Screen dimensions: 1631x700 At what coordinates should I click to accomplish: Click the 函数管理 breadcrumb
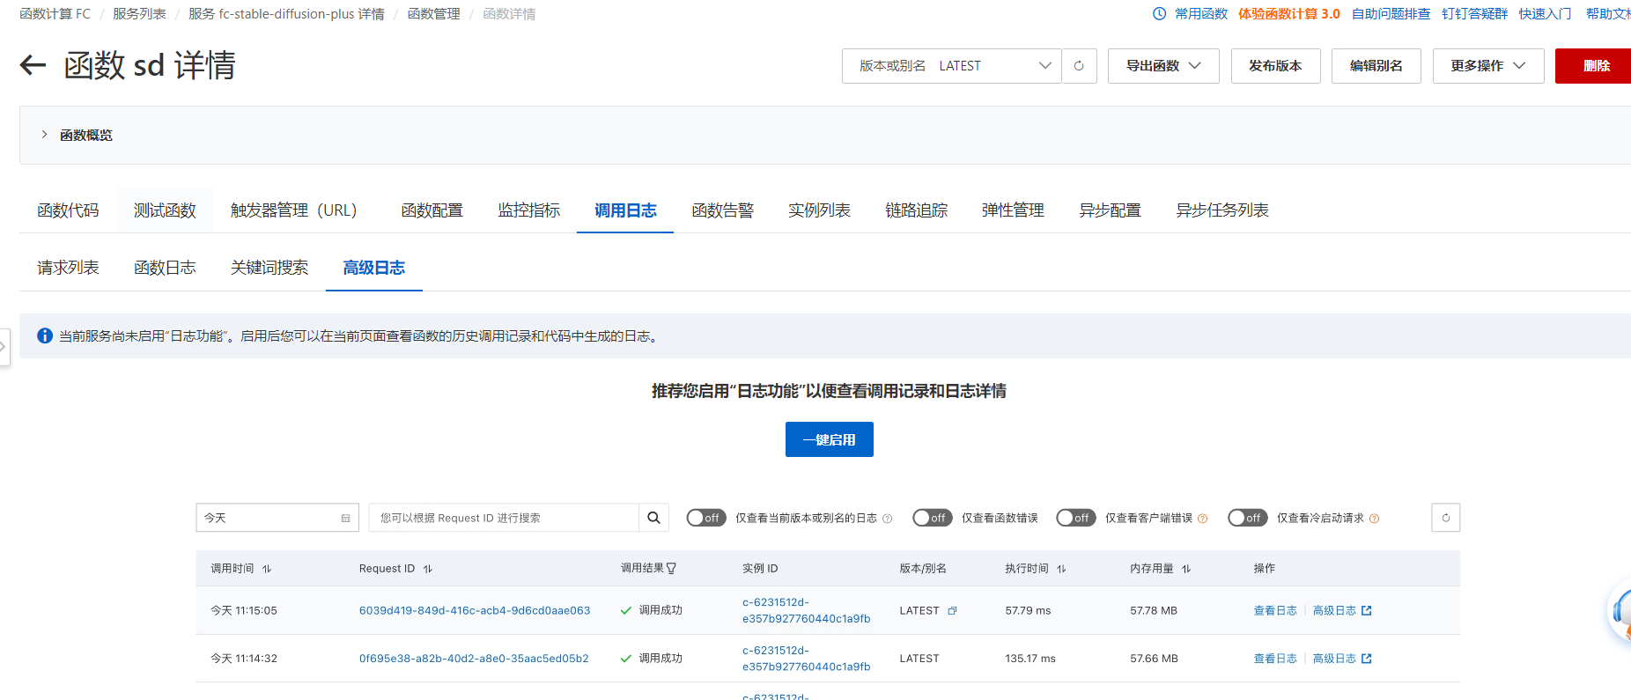(433, 14)
